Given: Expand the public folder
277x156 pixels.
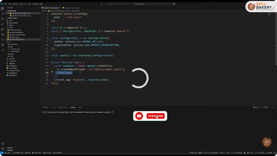Looking at the screenshot, I should click(x=11, y=25).
